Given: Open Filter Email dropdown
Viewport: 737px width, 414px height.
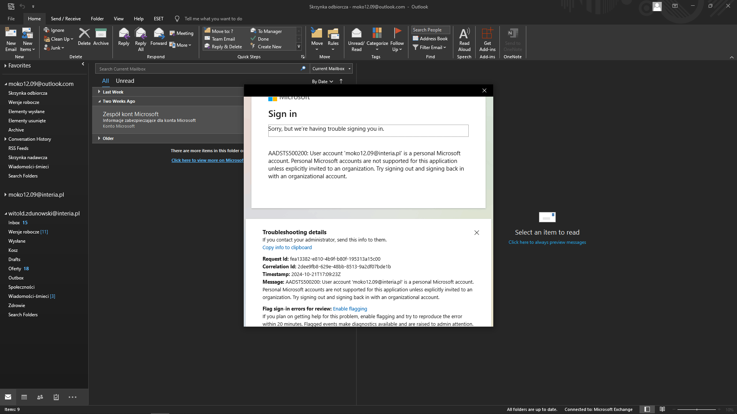Looking at the screenshot, I should click(x=430, y=48).
